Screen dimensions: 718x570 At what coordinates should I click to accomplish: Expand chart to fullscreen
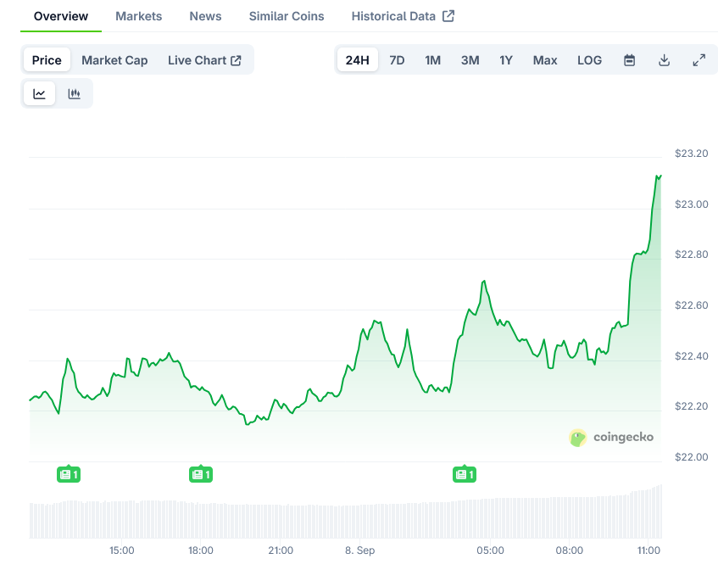click(x=699, y=60)
